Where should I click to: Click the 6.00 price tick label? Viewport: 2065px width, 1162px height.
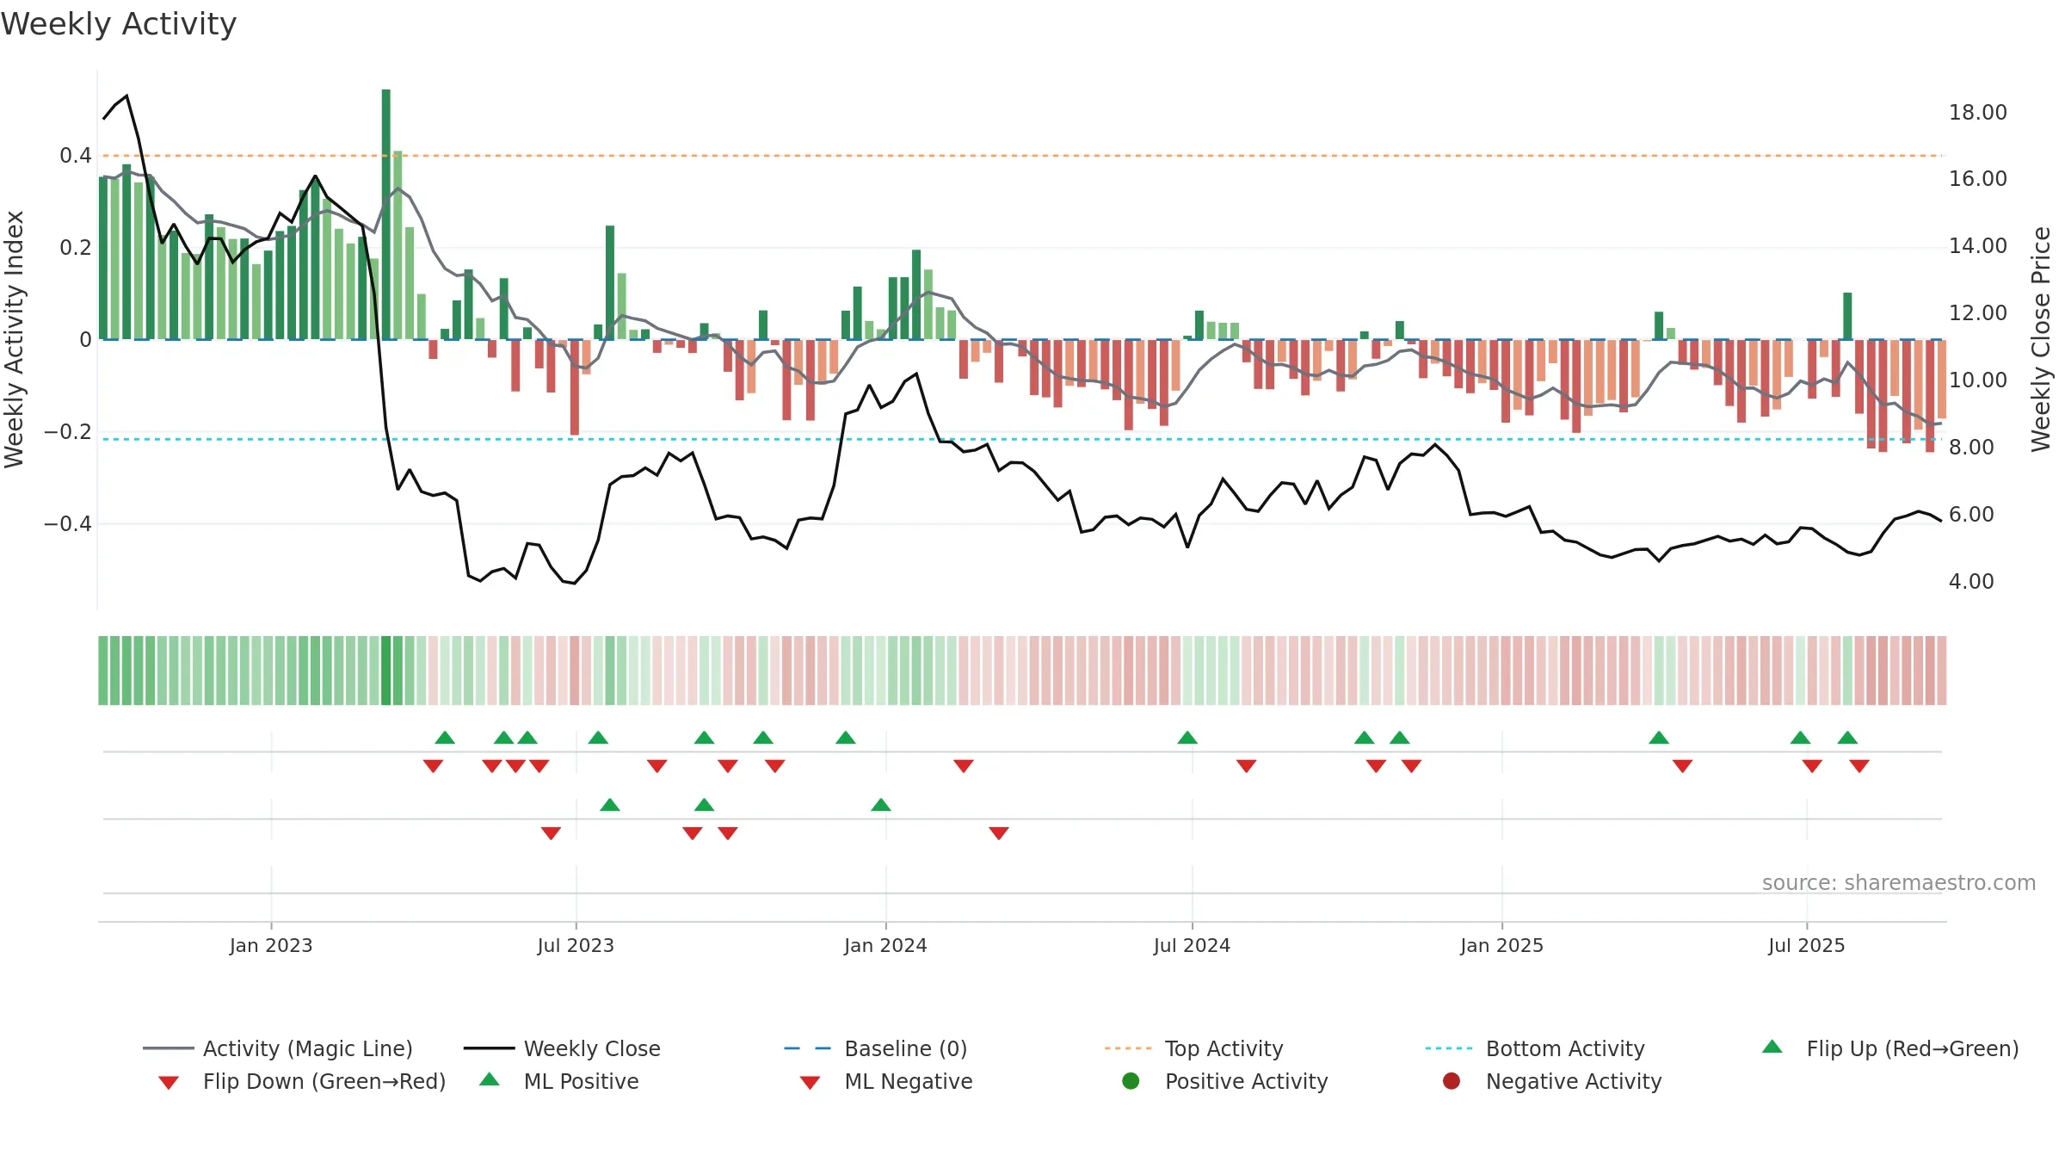coord(1971,514)
